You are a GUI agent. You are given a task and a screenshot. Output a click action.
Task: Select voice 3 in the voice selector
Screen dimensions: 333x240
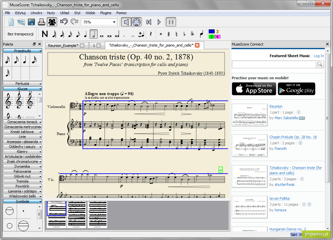218,31
